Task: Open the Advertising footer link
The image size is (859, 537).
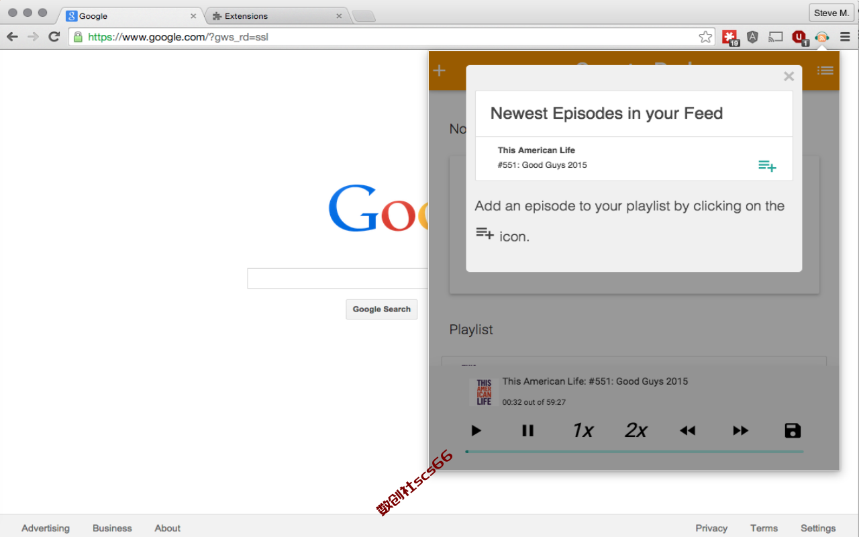Action: tap(46, 528)
